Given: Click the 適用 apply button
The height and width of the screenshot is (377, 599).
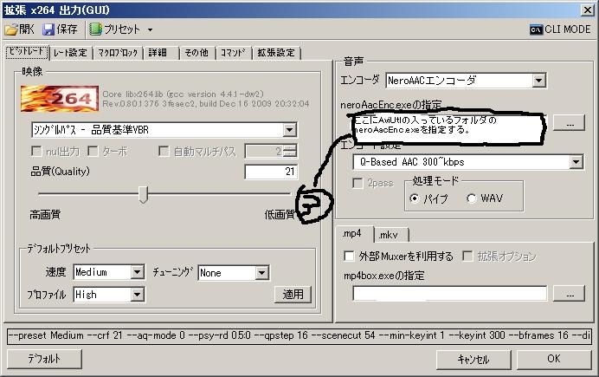Looking at the screenshot, I should 293,294.
